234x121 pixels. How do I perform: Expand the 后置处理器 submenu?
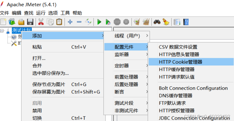click(126, 84)
